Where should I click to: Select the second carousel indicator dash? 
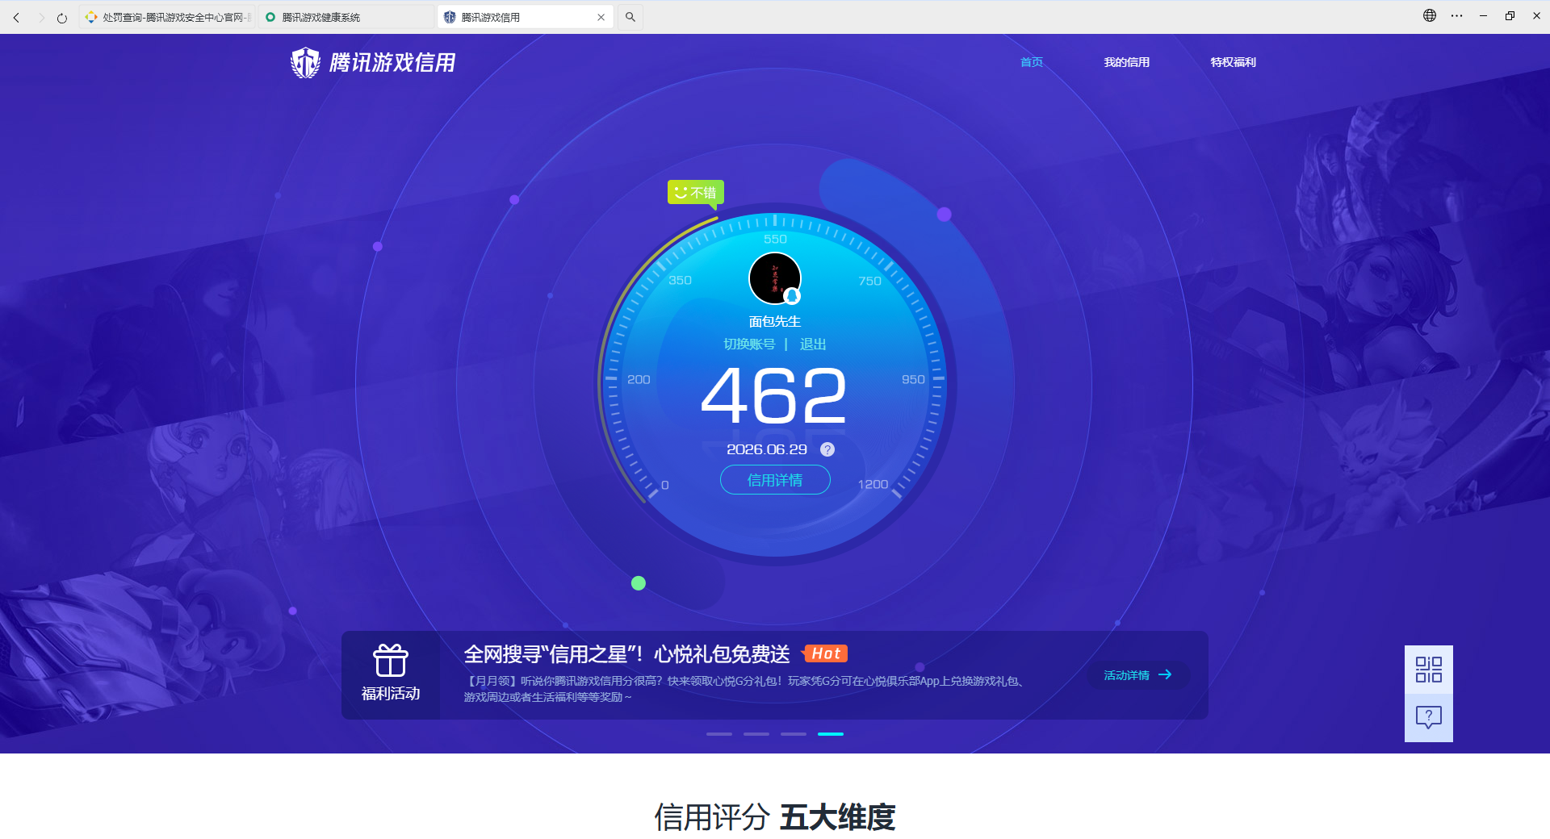[756, 734]
